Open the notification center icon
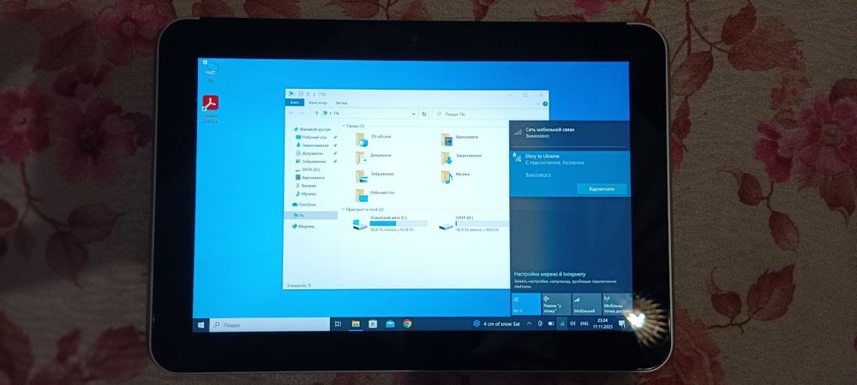The image size is (857, 385). point(621,324)
